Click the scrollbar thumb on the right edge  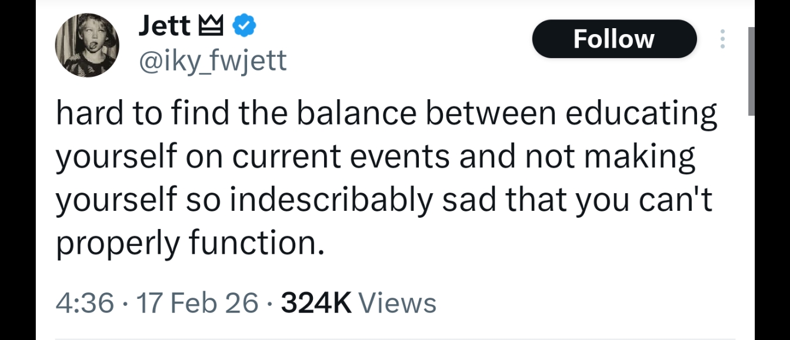(751, 70)
